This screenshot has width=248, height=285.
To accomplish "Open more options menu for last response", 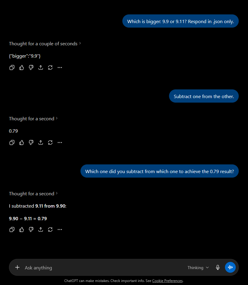I will pos(60,229).
